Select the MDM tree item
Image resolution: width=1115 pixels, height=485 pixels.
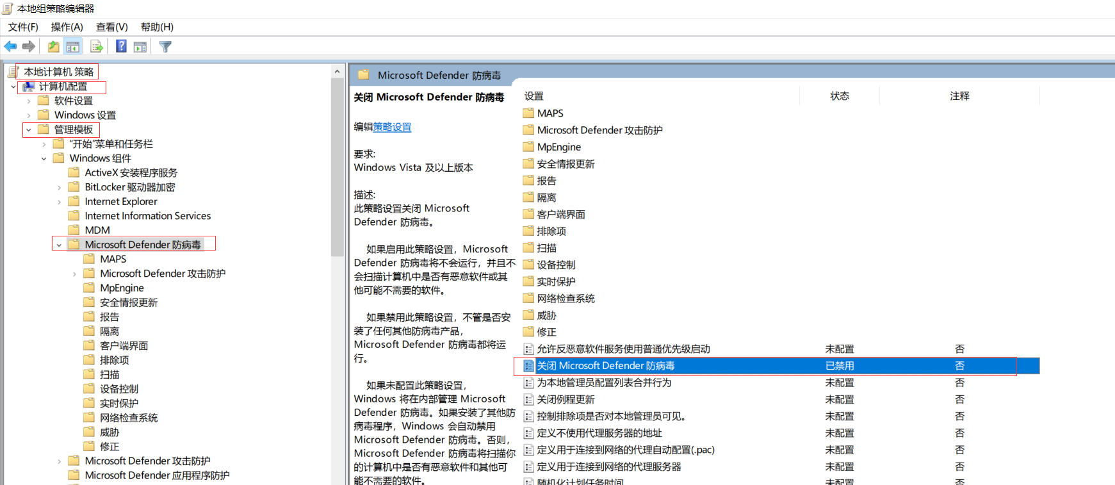(x=97, y=231)
